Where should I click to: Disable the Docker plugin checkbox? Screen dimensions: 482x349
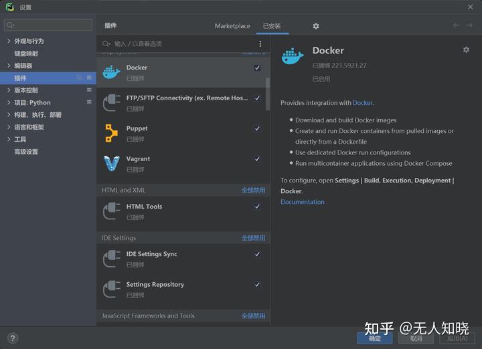click(x=257, y=68)
